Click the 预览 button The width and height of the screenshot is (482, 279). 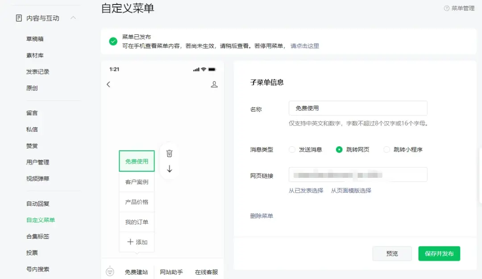392,254
